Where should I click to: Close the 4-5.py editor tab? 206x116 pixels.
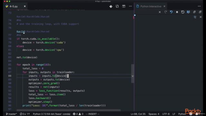tap(25, 6)
